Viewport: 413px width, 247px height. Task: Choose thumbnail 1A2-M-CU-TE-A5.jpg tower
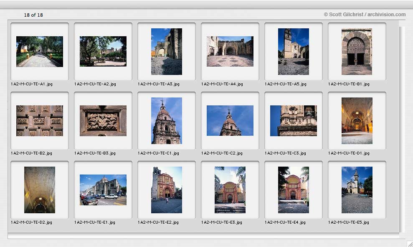(294, 52)
